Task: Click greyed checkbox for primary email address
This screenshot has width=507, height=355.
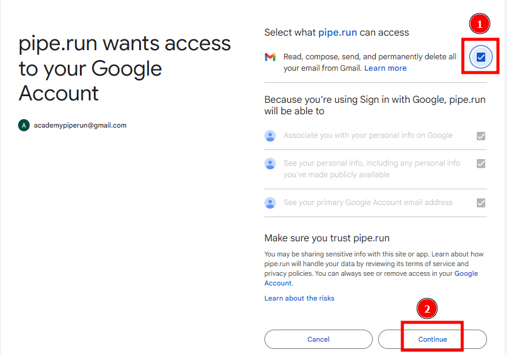Action: point(481,203)
